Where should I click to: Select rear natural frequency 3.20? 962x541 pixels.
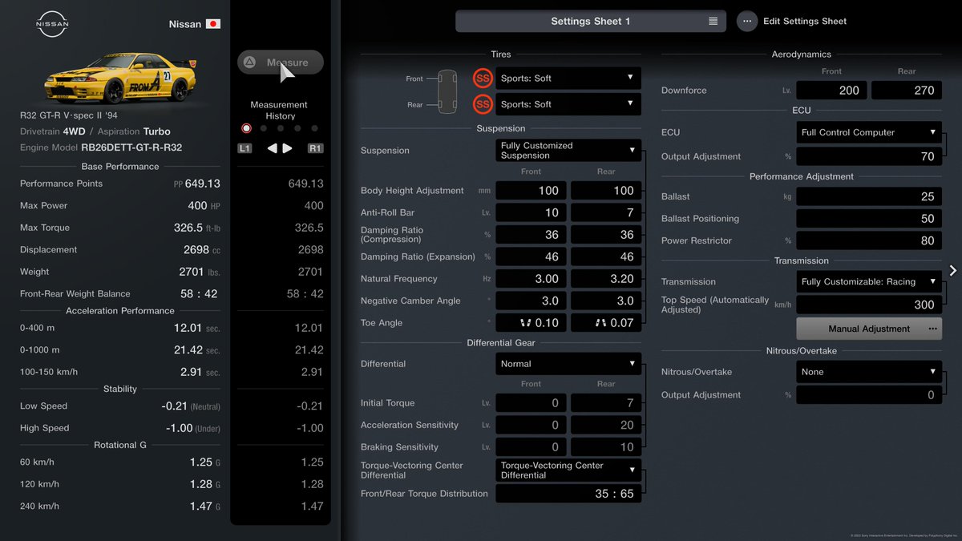pyautogui.click(x=606, y=279)
